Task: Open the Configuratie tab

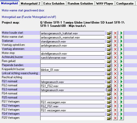Action: click(x=125, y=4)
